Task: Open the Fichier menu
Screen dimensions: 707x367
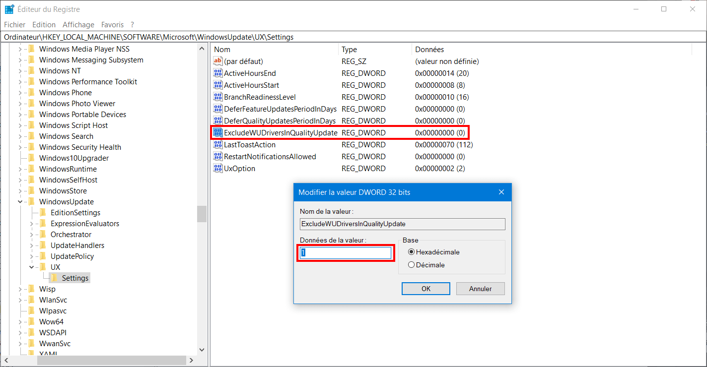Action: pyautogui.click(x=14, y=24)
